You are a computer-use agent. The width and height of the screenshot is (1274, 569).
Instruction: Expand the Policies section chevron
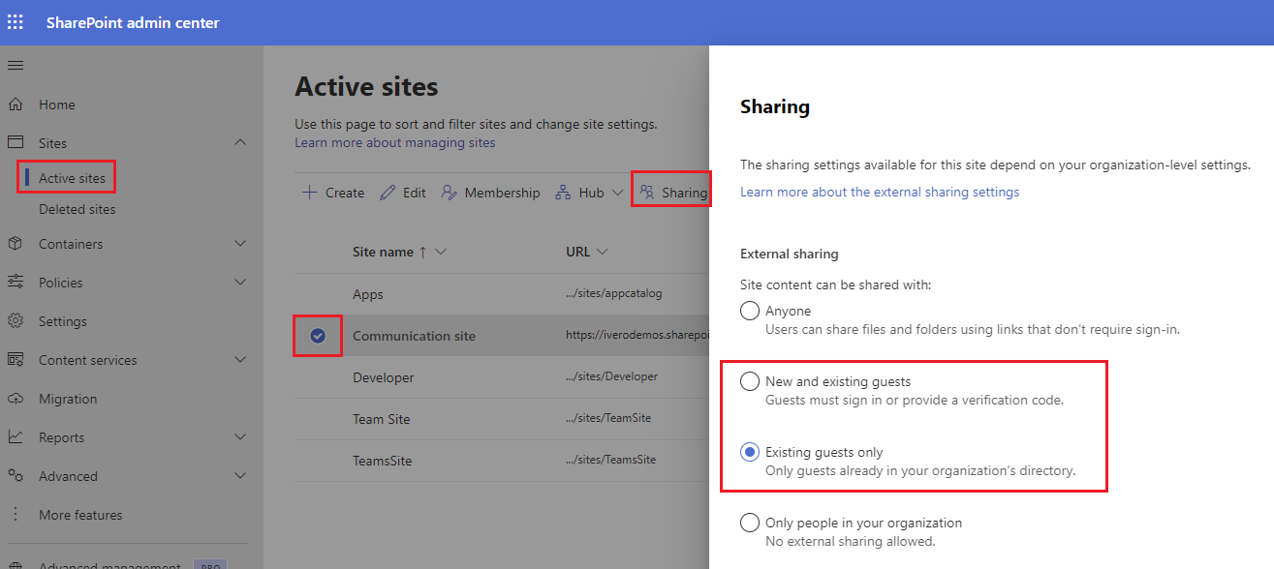(x=240, y=282)
